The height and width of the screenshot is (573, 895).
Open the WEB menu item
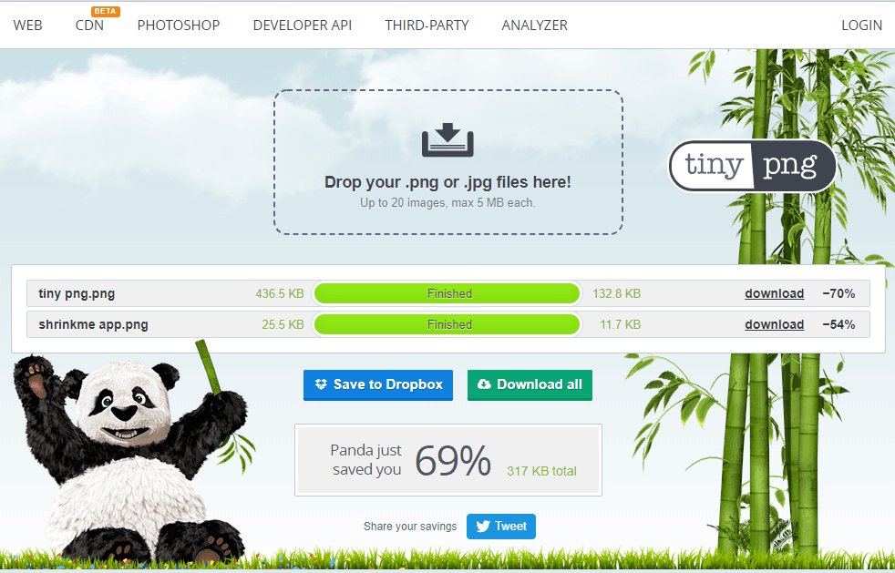pos(28,26)
